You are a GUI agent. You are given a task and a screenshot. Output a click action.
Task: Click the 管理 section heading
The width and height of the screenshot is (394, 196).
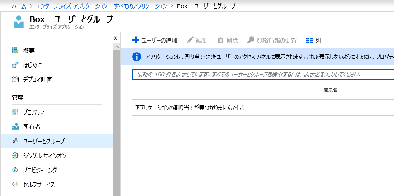17,97
